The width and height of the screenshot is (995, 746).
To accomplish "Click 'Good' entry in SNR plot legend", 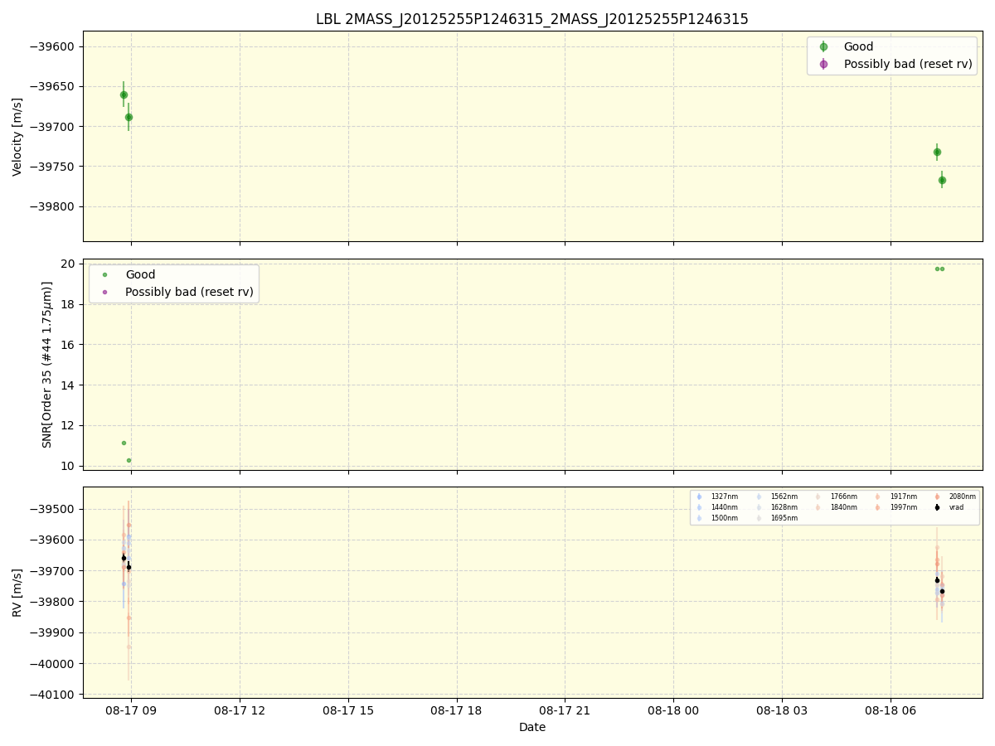I will pos(140,274).
